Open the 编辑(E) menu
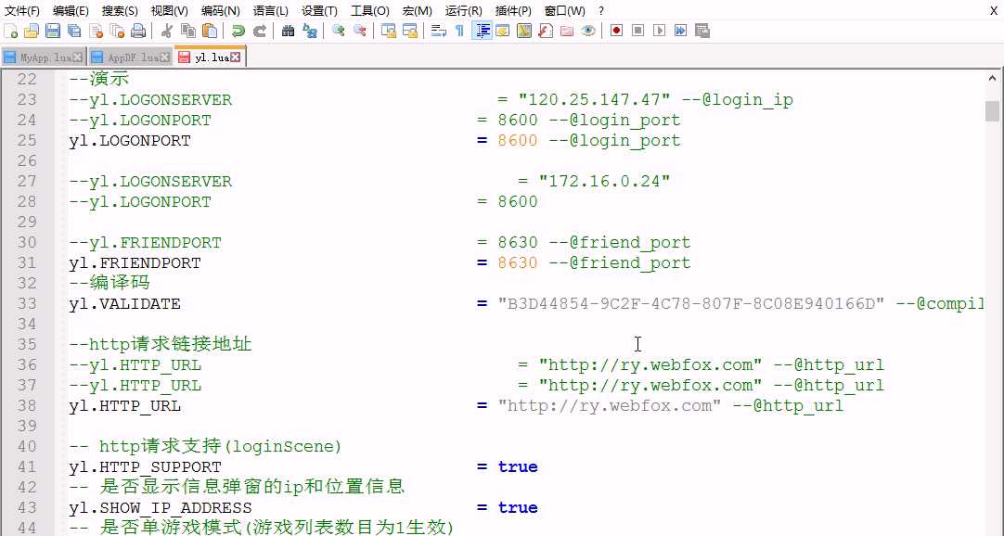The height and width of the screenshot is (536, 1004). (71, 11)
